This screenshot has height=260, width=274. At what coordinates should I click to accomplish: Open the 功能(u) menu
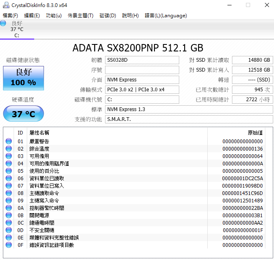tap(54, 16)
